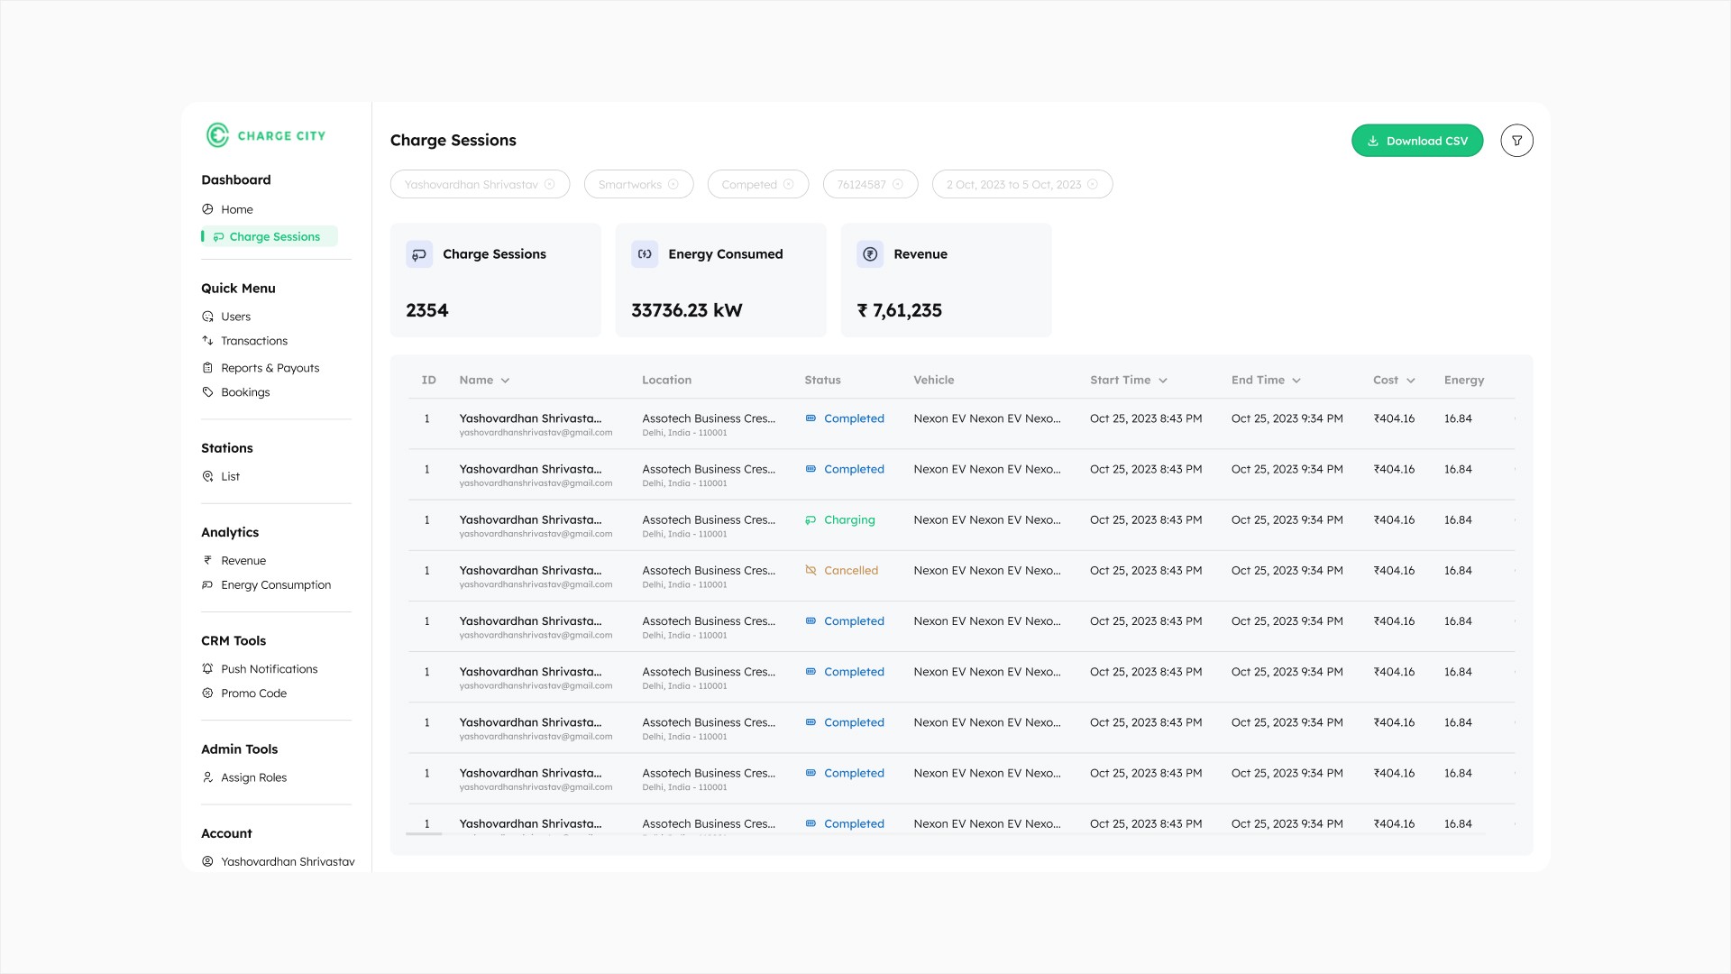
Task: Click the Energy Consumed card icon
Action: pos(645,254)
